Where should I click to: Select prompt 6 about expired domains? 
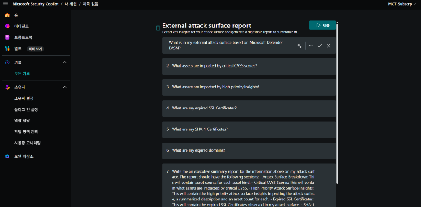(249, 151)
